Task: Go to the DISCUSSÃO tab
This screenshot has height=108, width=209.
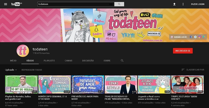Action: pos(88,60)
